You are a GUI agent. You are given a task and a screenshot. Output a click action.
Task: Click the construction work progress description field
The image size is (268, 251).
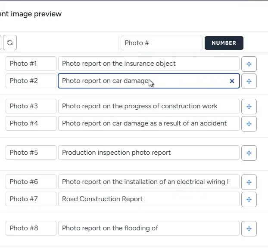point(149,106)
